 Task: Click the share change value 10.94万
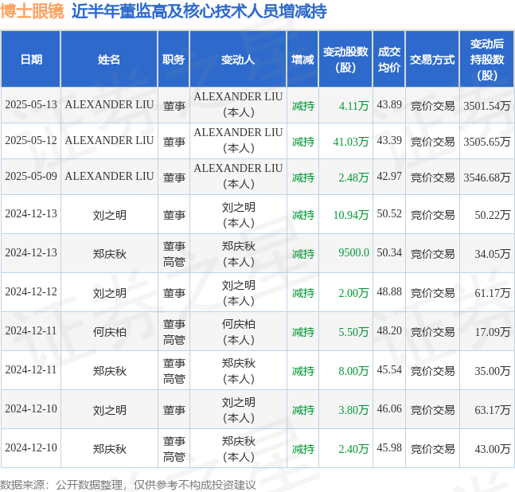351,215
